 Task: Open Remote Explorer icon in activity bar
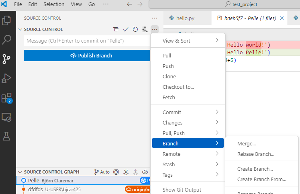click(x=6, y=117)
